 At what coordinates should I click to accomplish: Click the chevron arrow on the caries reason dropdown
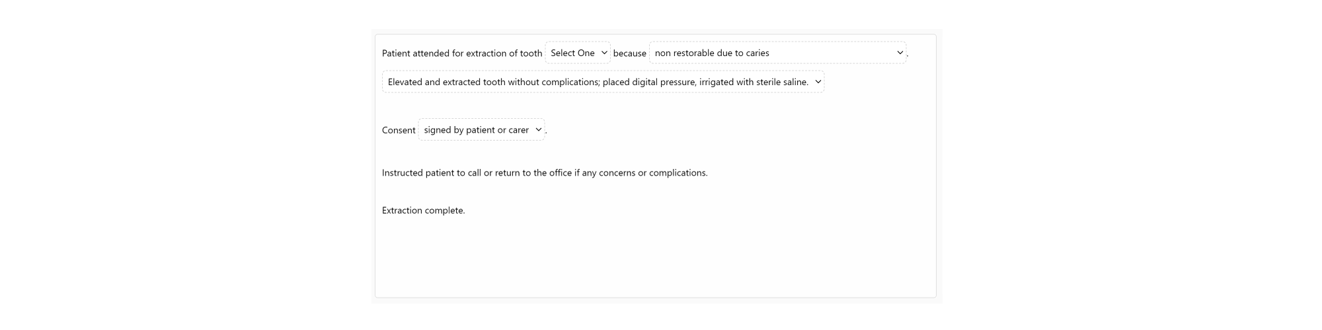tap(900, 53)
